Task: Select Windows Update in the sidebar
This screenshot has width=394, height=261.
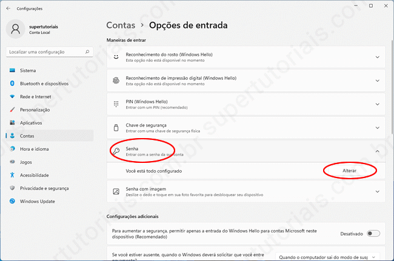Action: (x=38, y=202)
